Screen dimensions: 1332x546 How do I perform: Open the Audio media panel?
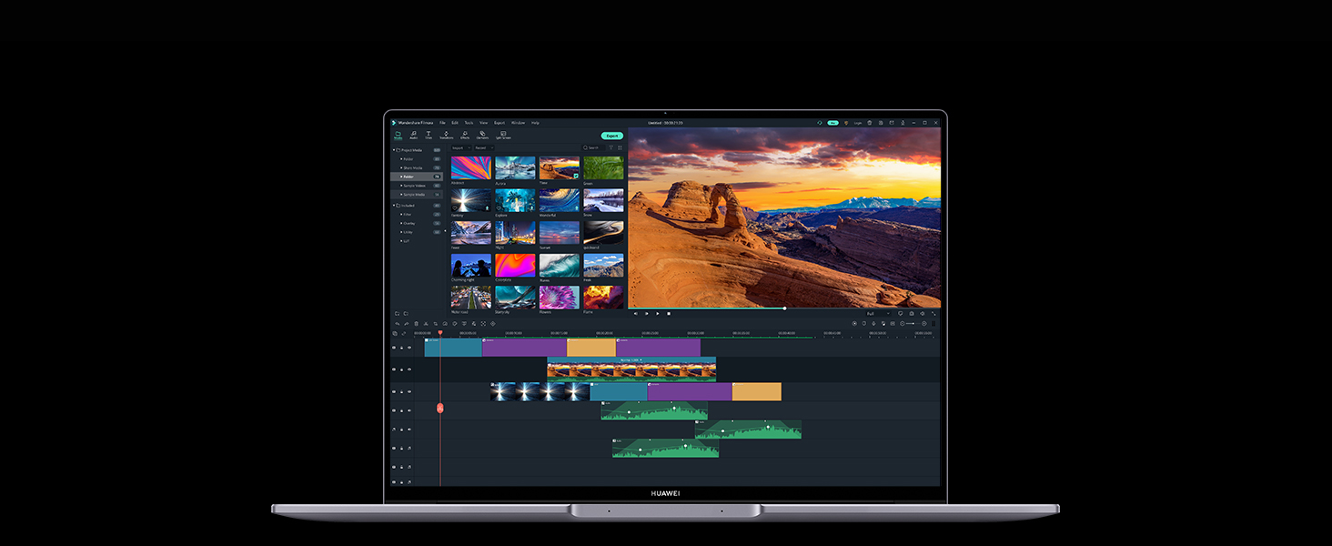pyautogui.click(x=414, y=136)
